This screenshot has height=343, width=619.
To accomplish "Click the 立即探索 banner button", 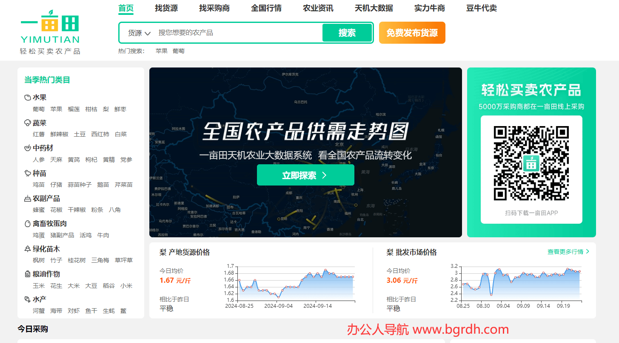I will pyautogui.click(x=305, y=175).
